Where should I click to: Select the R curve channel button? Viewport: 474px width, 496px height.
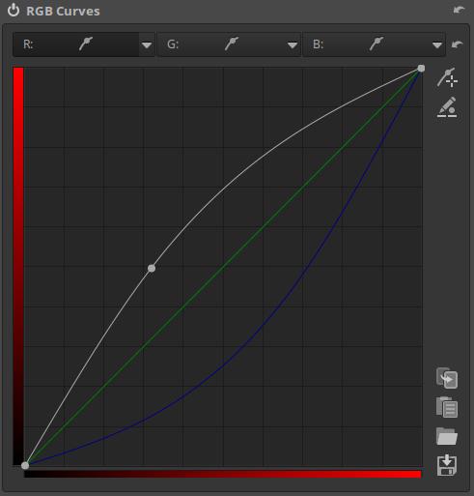[x=76, y=44]
